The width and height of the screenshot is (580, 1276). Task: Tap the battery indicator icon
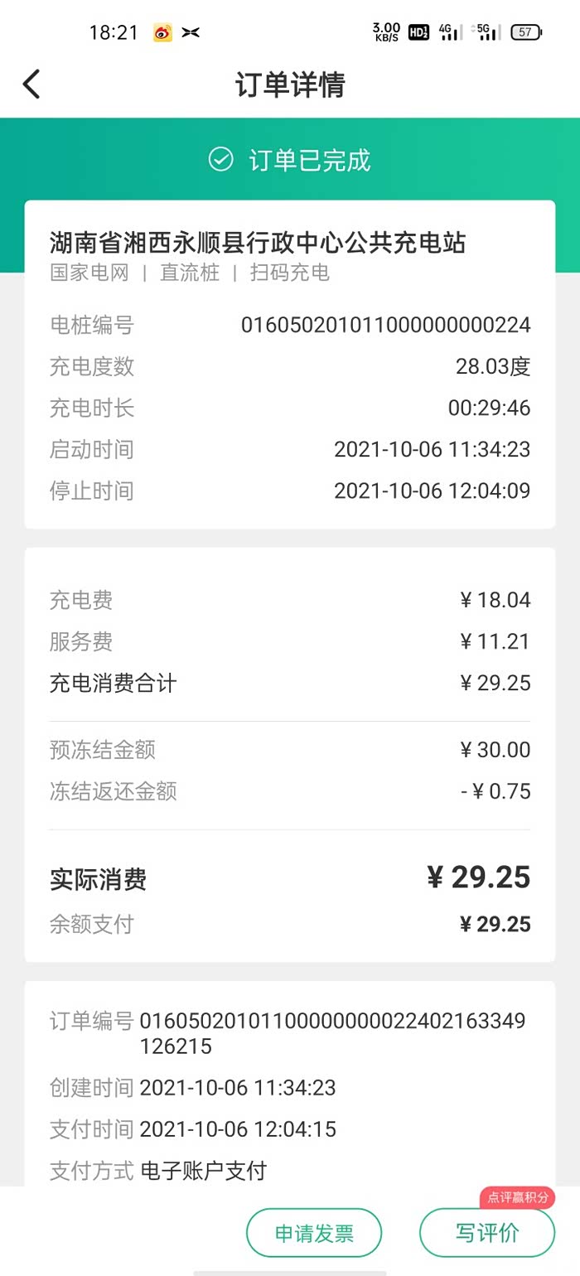[526, 33]
